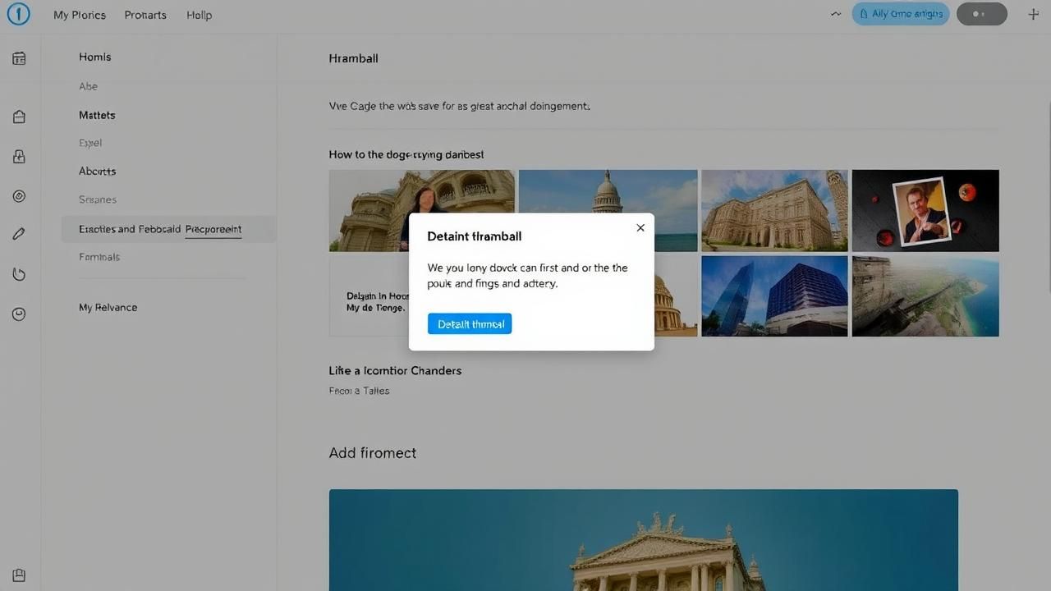Select Homis in the navigation list
This screenshot has height=591, width=1051.
(x=95, y=57)
